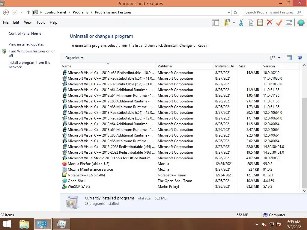The height and width of the screenshot is (230, 307).
Task: Click the search magnifier icon
Action: (x=299, y=12)
